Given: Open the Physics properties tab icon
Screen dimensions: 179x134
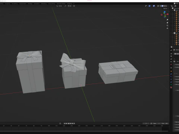Looking at the screenshot, I should pyautogui.click(x=171, y=79).
